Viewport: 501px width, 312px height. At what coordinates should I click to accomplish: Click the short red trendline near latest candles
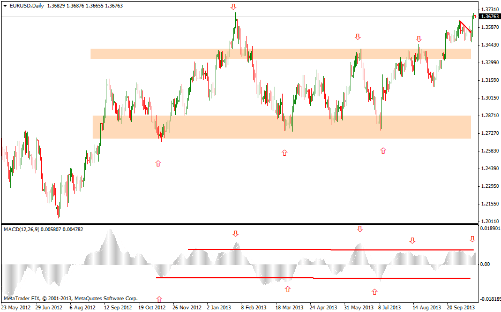[465, 27]
